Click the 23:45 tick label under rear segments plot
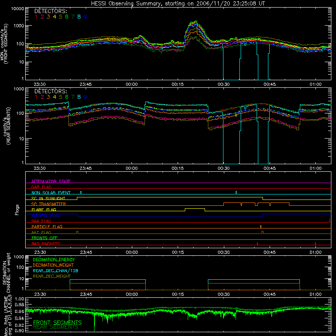Image resolution: width=336 pixels, height=336 pixels. pos(86,168)
